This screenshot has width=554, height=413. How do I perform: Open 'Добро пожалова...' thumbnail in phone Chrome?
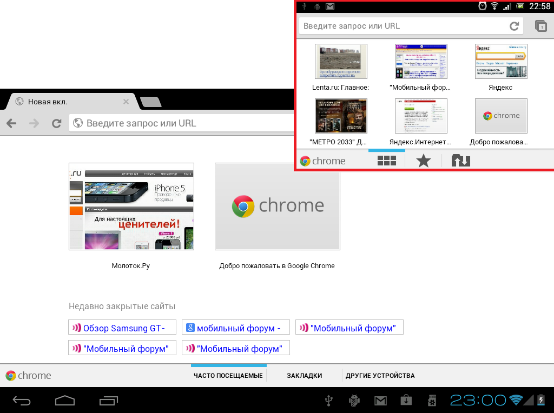click(x=501, y=116)
